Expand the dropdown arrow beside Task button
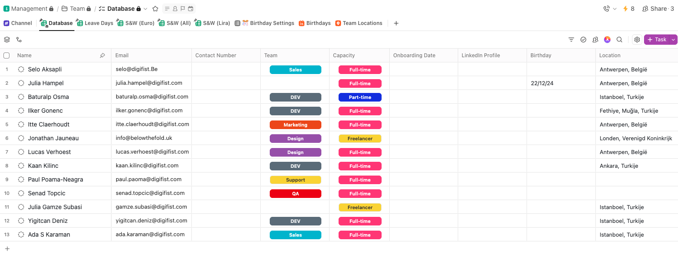This screenshot has height=253, width=678. (x=674, y=40)
